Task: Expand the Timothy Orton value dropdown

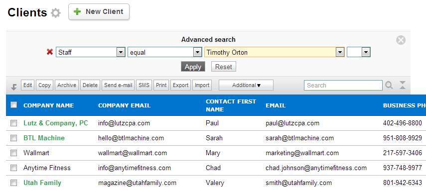Action: pos(340,52)
